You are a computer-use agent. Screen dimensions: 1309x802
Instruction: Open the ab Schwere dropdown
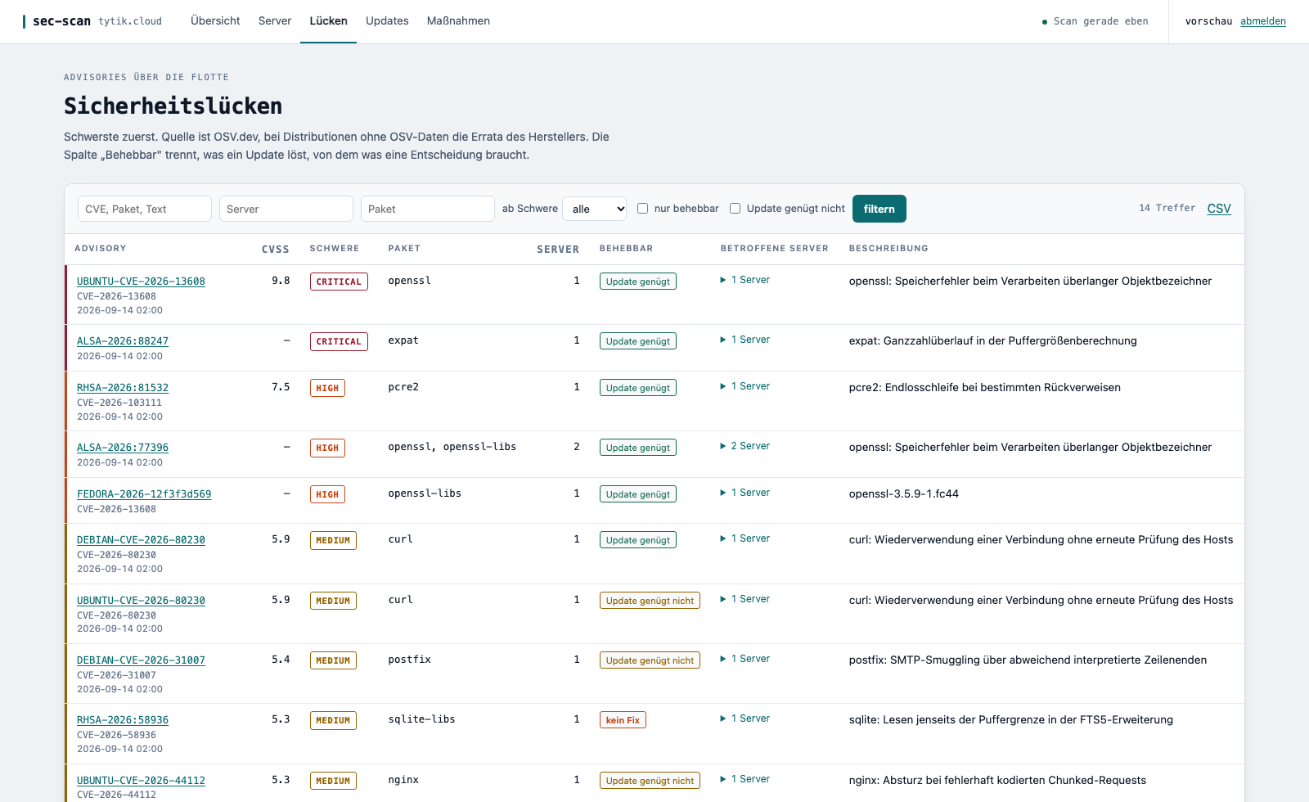tap(595, 209)
